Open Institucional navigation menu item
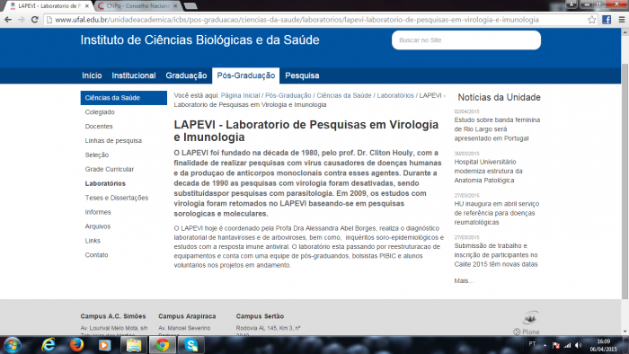Screen dimensions: 629x354 (134, 75)
